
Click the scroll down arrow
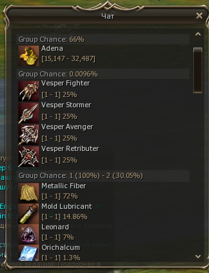[198, 257]
